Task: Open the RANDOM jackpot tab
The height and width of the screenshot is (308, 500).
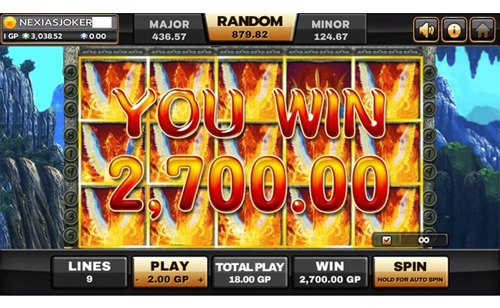Action: tap(250, 28)
